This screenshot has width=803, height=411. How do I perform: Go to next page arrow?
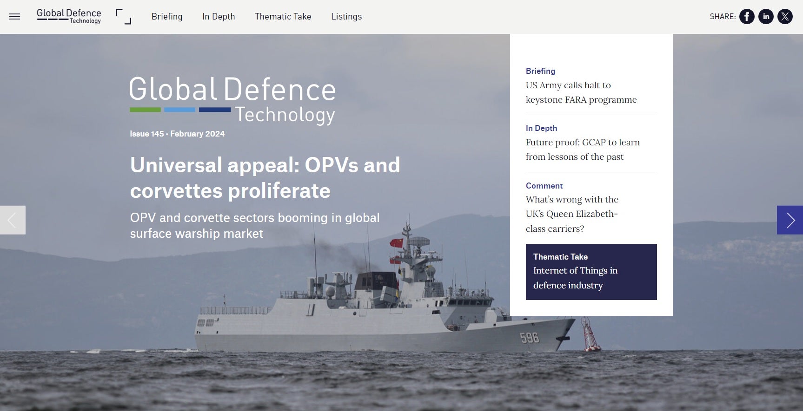click(x=790, y=220)
